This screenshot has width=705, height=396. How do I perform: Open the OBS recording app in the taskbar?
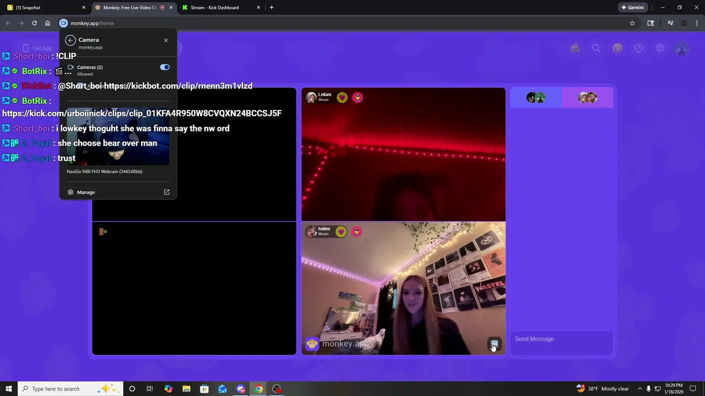click(x=276, y=389)
